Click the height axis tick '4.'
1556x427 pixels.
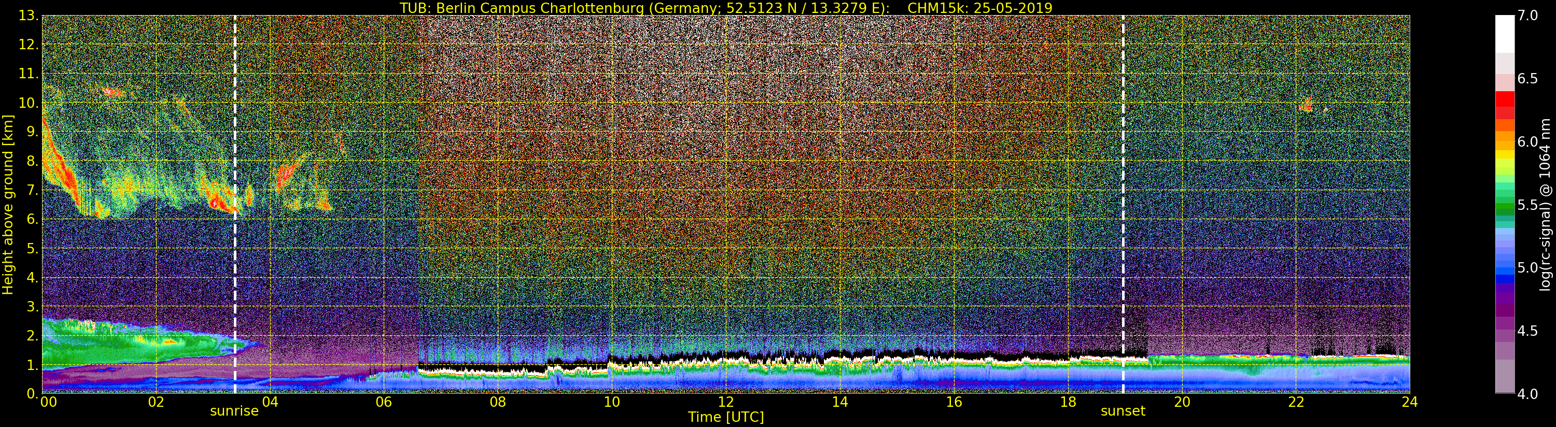point(32,277)
